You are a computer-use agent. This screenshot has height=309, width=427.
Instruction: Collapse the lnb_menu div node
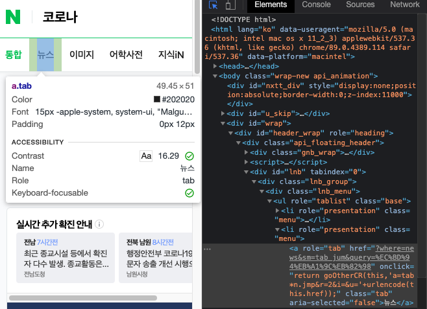point(262,192)
